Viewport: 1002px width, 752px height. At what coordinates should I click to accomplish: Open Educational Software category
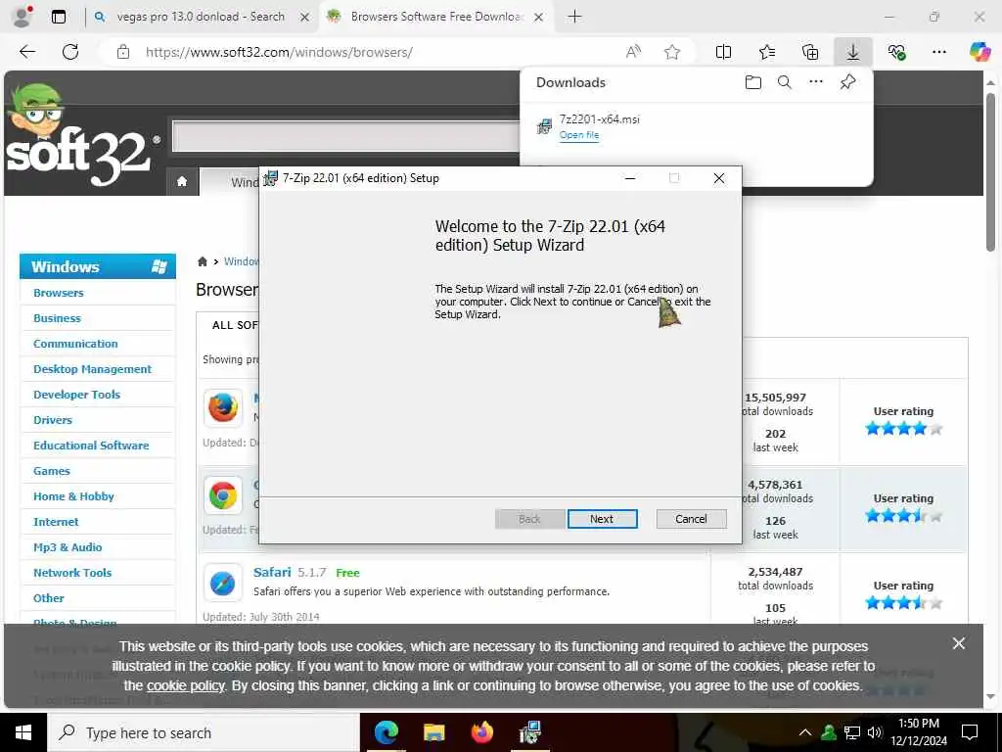(x=91, y=446)
